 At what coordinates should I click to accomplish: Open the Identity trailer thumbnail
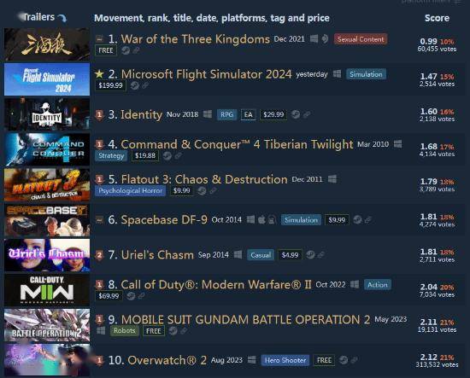47,114
